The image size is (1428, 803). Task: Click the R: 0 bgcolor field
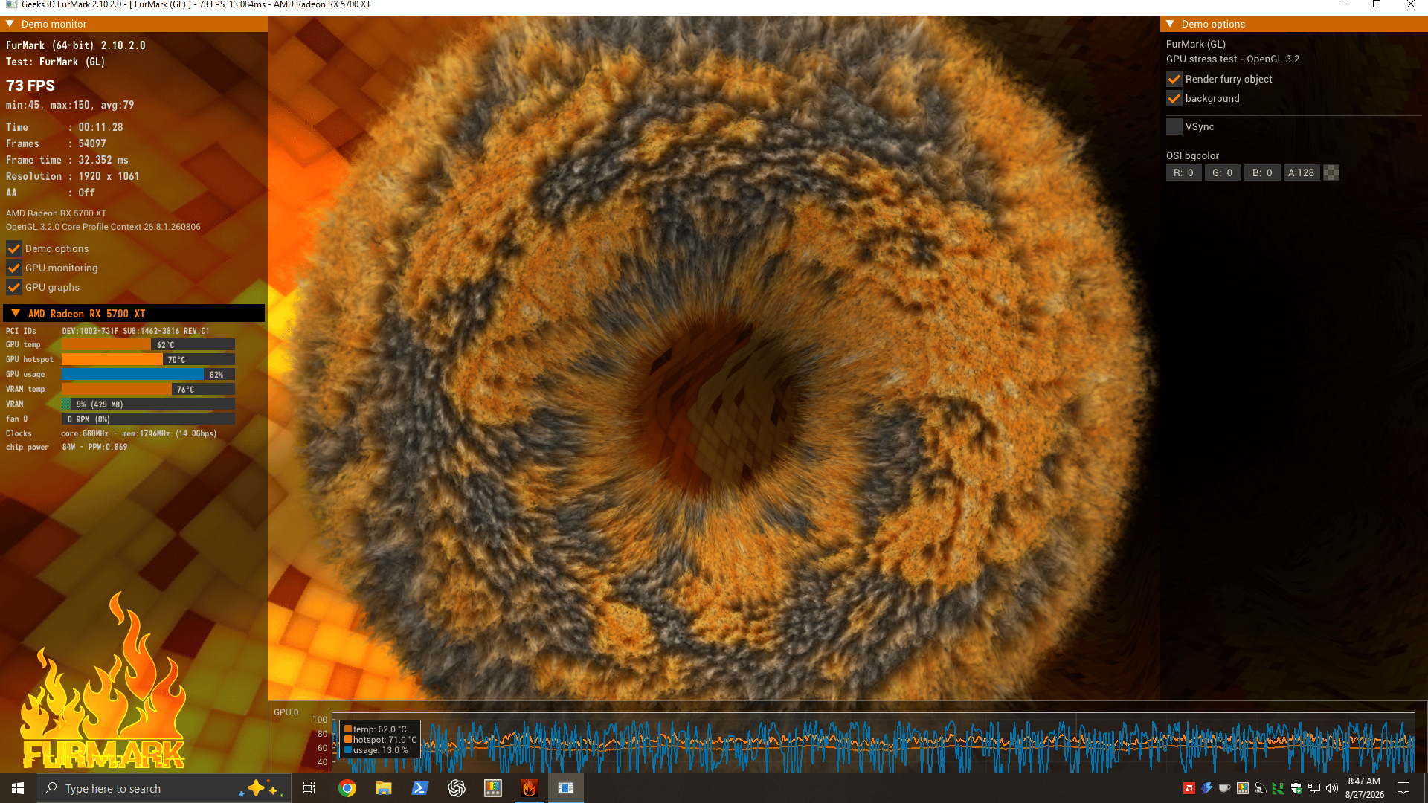[1183, 172]
